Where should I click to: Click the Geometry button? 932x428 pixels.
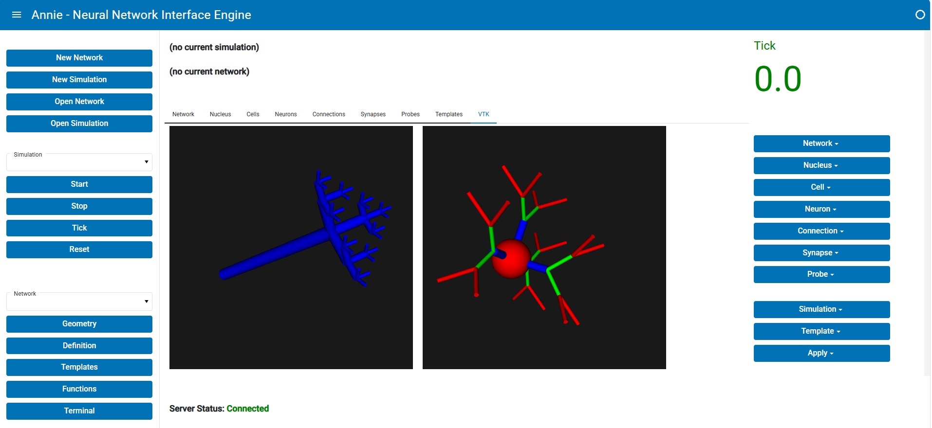click(79, 324)
